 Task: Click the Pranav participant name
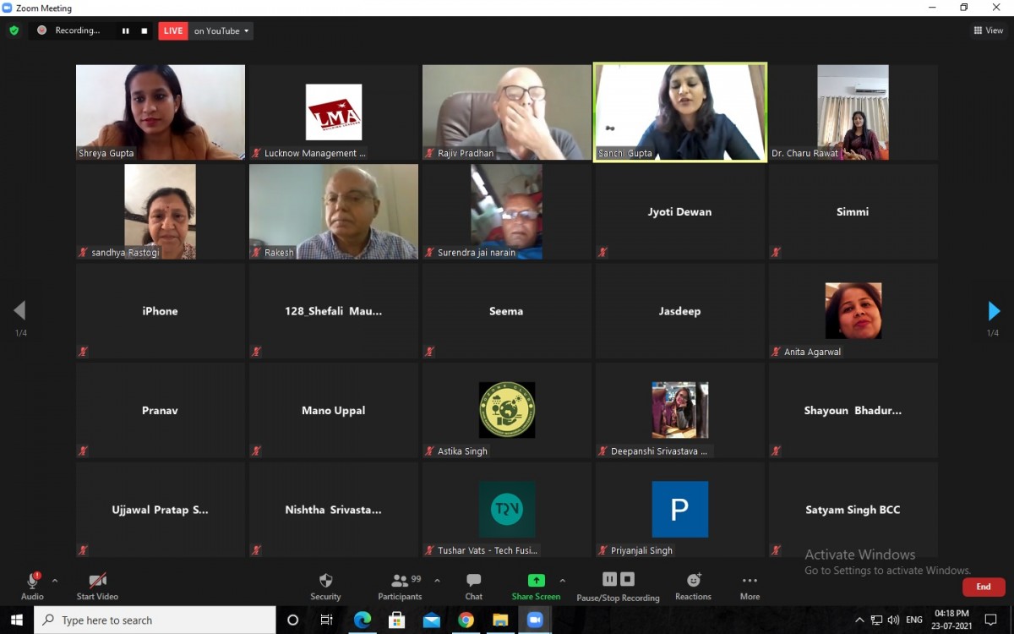pos(160,411)
